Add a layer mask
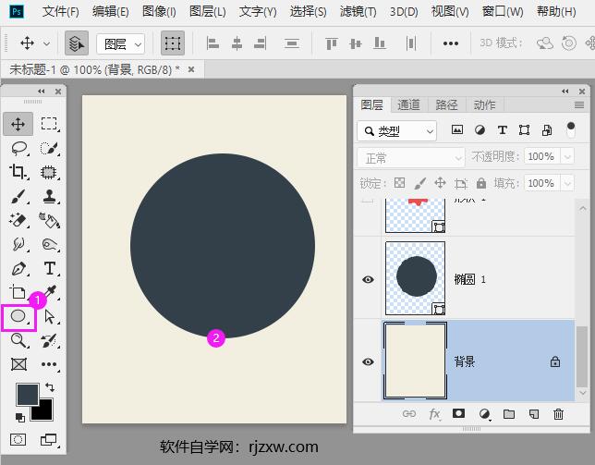This screenshot has width=595, height=465. pyautogui.click(x=458, y=413)
